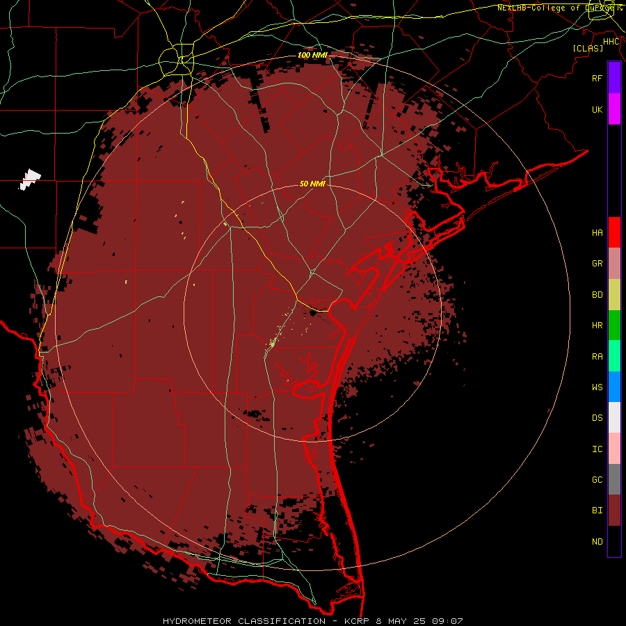Viewport: 626px width, 626px height.
Task: Click the HYDROMETEOR CLASSIFICATION title text
Action: (244, 621)
